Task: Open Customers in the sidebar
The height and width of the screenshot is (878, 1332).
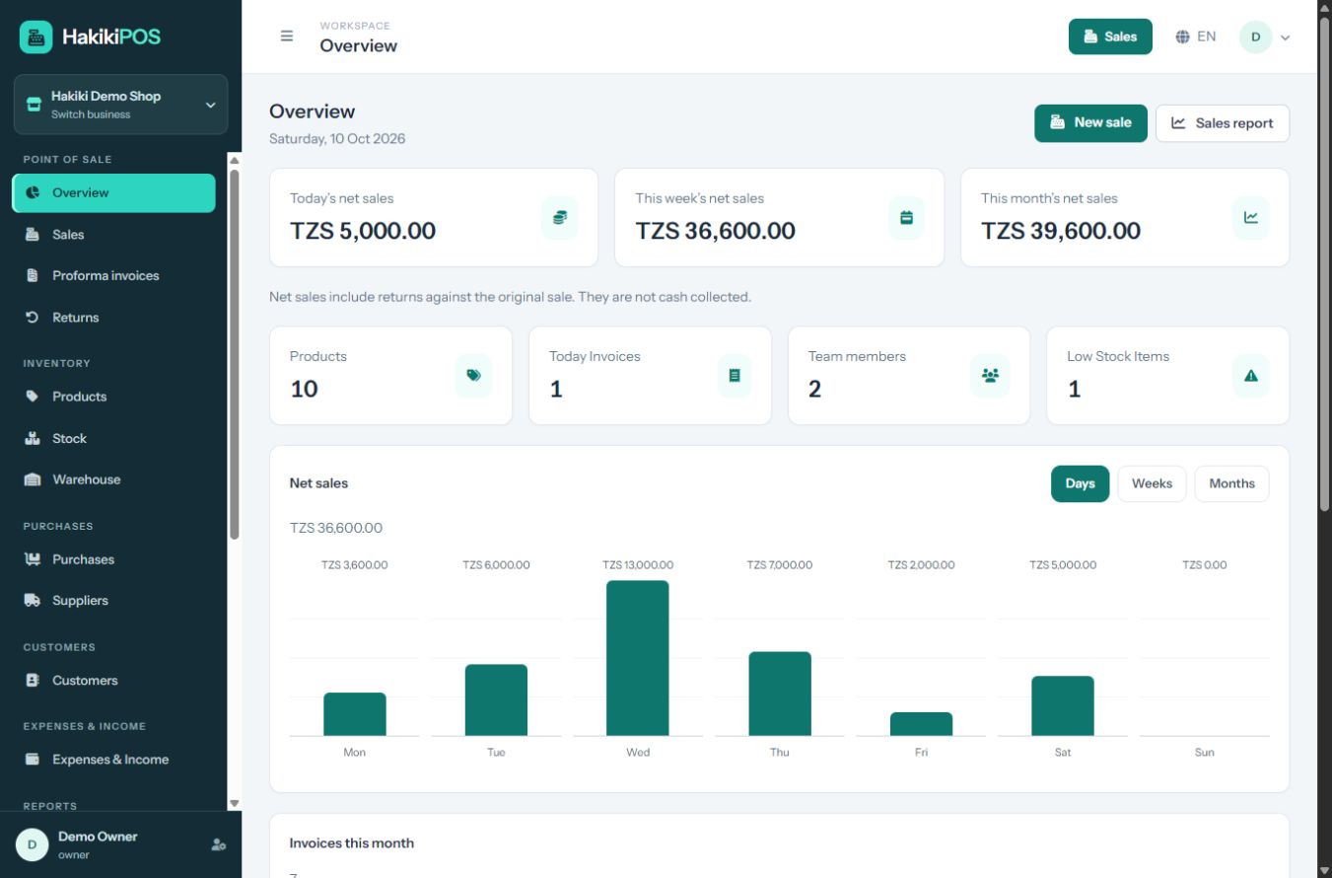Action: coord(113,681)
